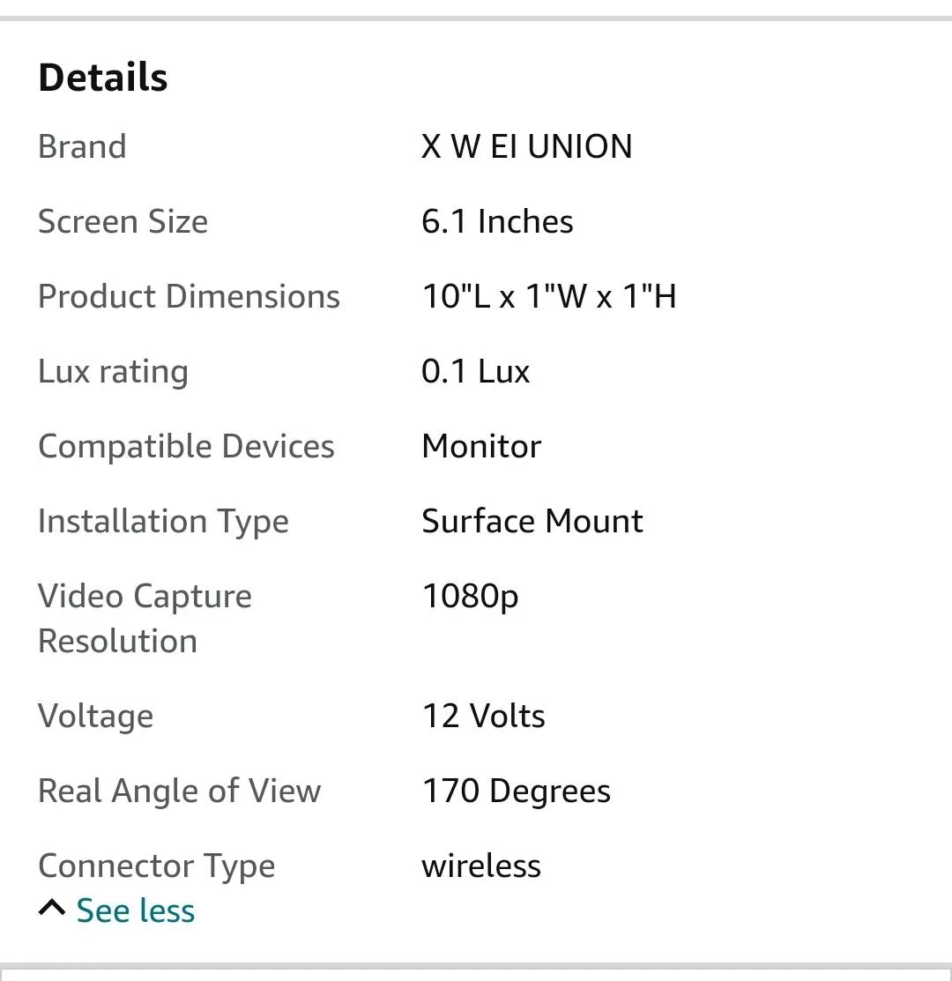
Task: Select the 6.1 Inches value
Action: [497, 221]
